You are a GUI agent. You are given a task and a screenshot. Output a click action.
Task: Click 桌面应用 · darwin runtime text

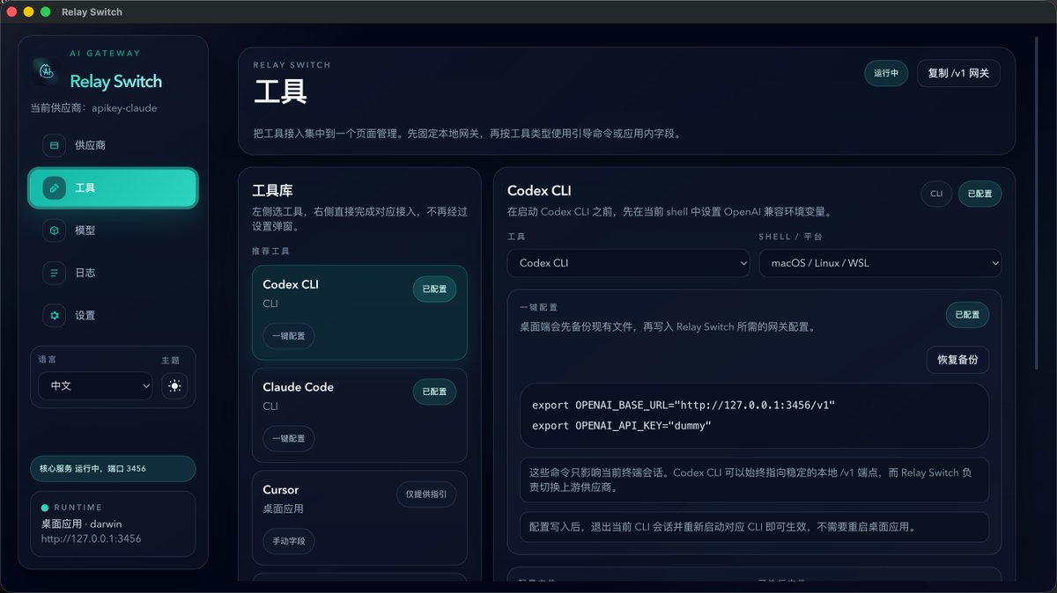pos(81,523)
